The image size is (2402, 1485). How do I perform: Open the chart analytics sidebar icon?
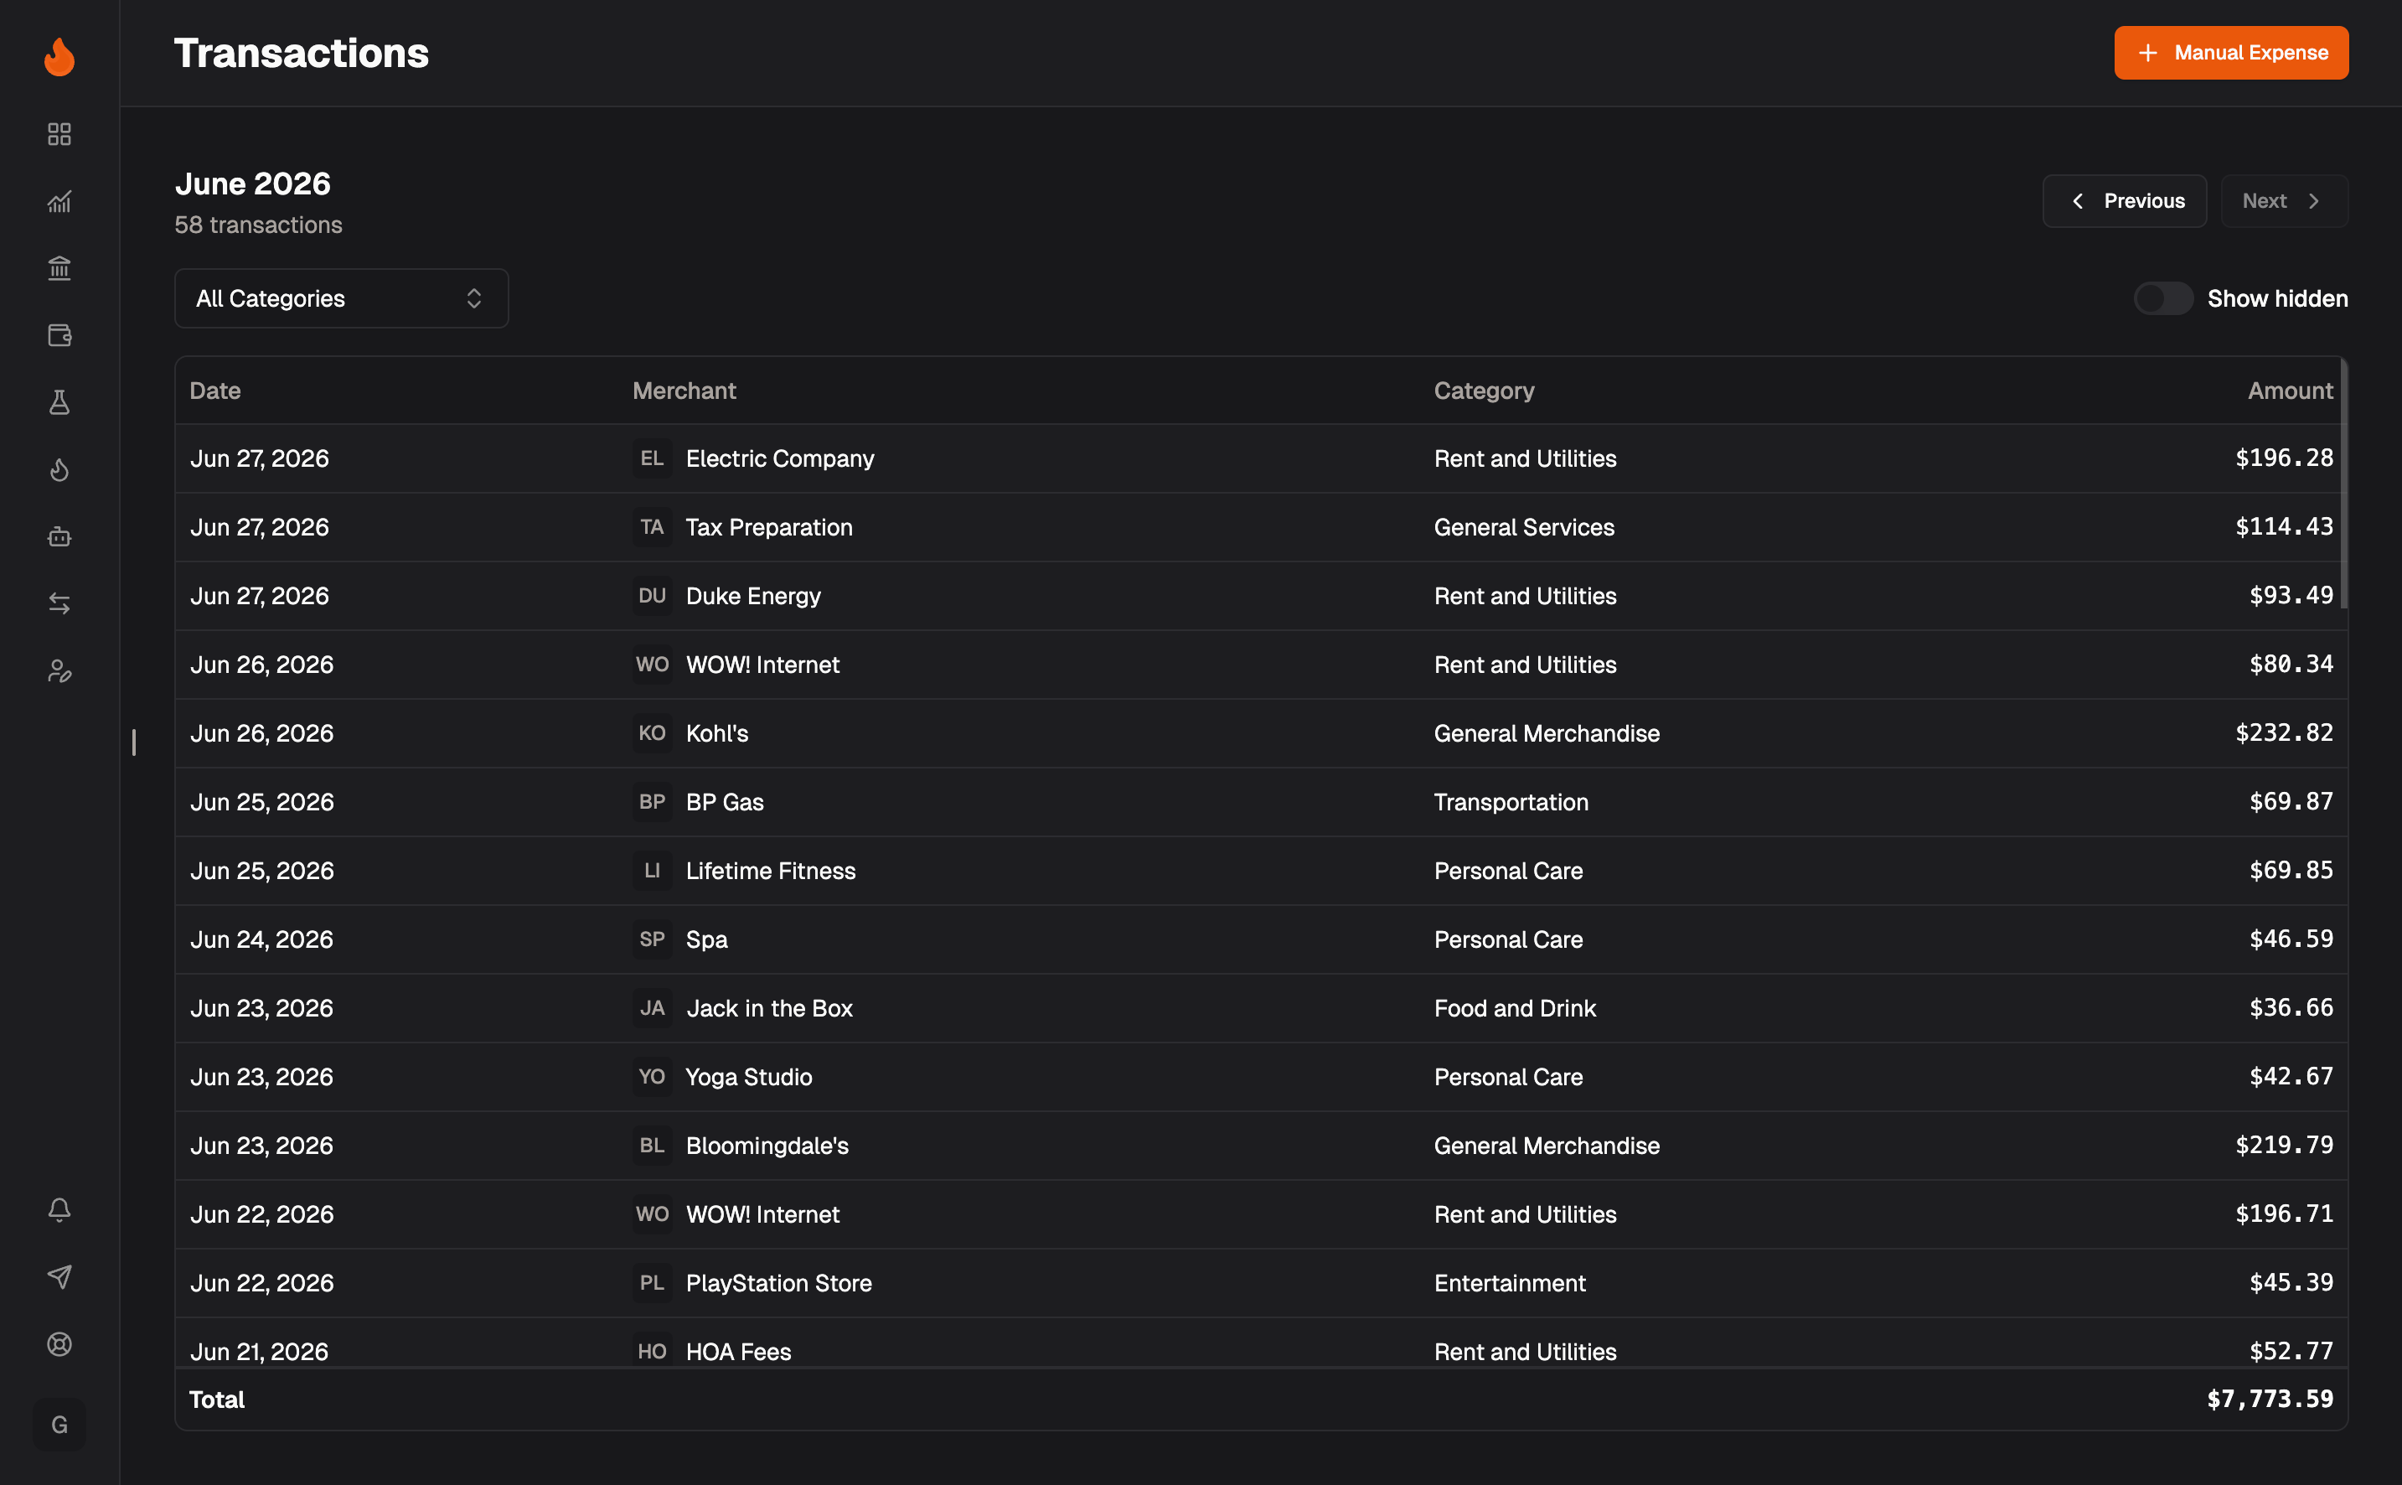point(59,201)
